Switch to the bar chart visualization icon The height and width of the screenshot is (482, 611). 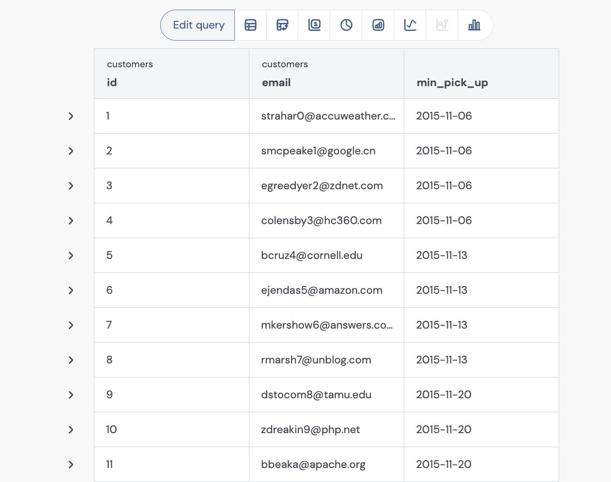474,25
